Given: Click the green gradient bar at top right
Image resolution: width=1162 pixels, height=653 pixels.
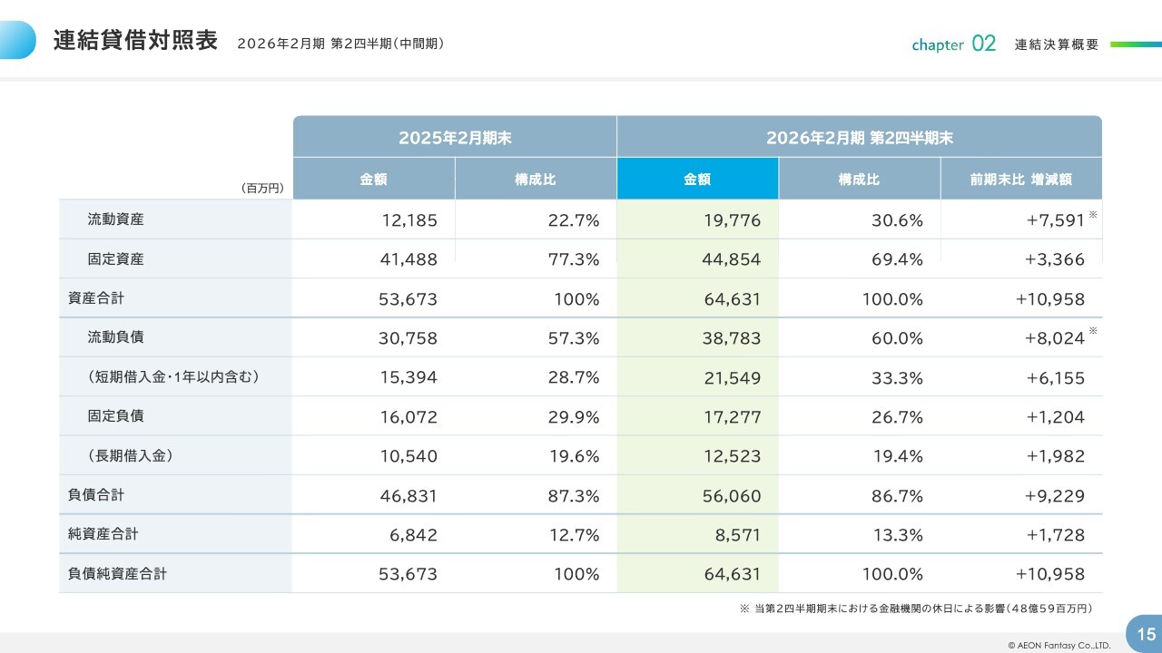Looking at the screenshot, I should [1135, 44].
